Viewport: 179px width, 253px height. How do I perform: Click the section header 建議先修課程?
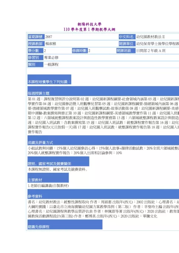tap(65, 224)
